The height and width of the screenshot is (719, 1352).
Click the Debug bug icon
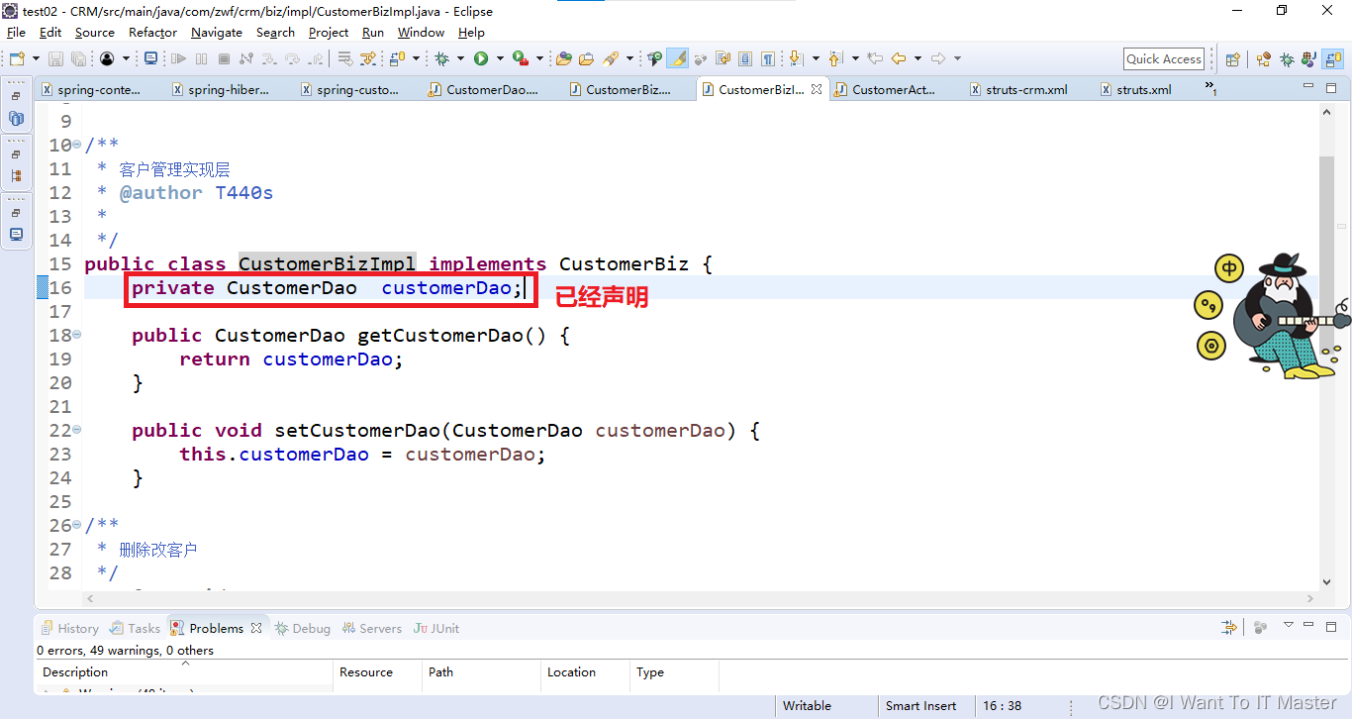441,58
